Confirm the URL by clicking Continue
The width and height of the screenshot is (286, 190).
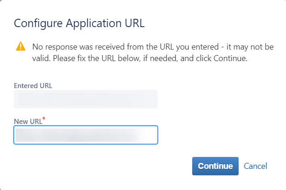coord(215,166)
